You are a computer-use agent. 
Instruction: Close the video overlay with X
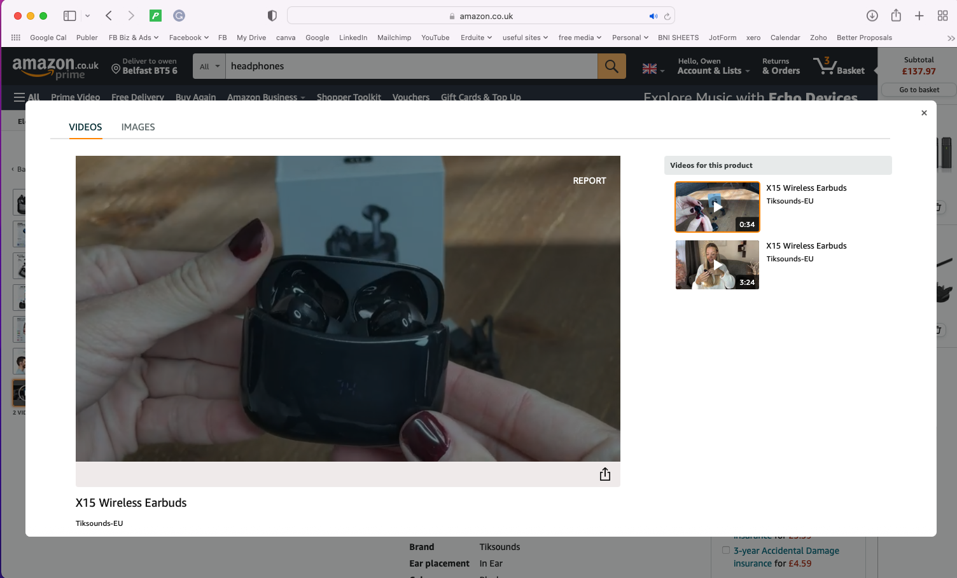tap(924, 113)
